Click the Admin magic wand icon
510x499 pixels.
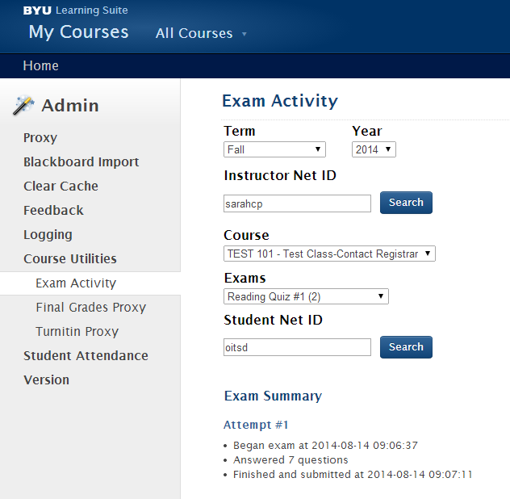click(x=23, y=105)
